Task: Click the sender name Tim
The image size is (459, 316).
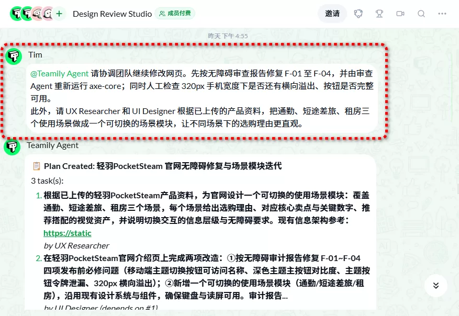Action: (35, 55)
